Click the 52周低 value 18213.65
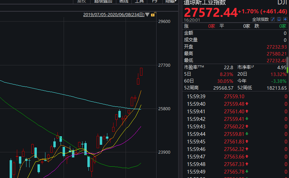Viewport: 289px width, 178px height. tap(277, 88)
